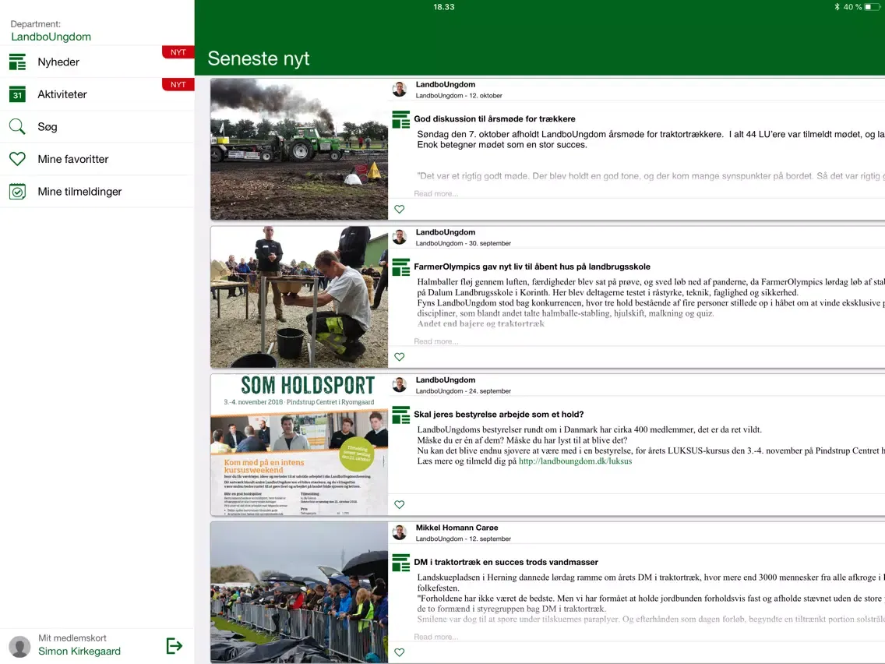Viewport: 885px width, 664px height.
Task: Tap the LandboUngdom - 12. oktober date line
Action: 459,95
